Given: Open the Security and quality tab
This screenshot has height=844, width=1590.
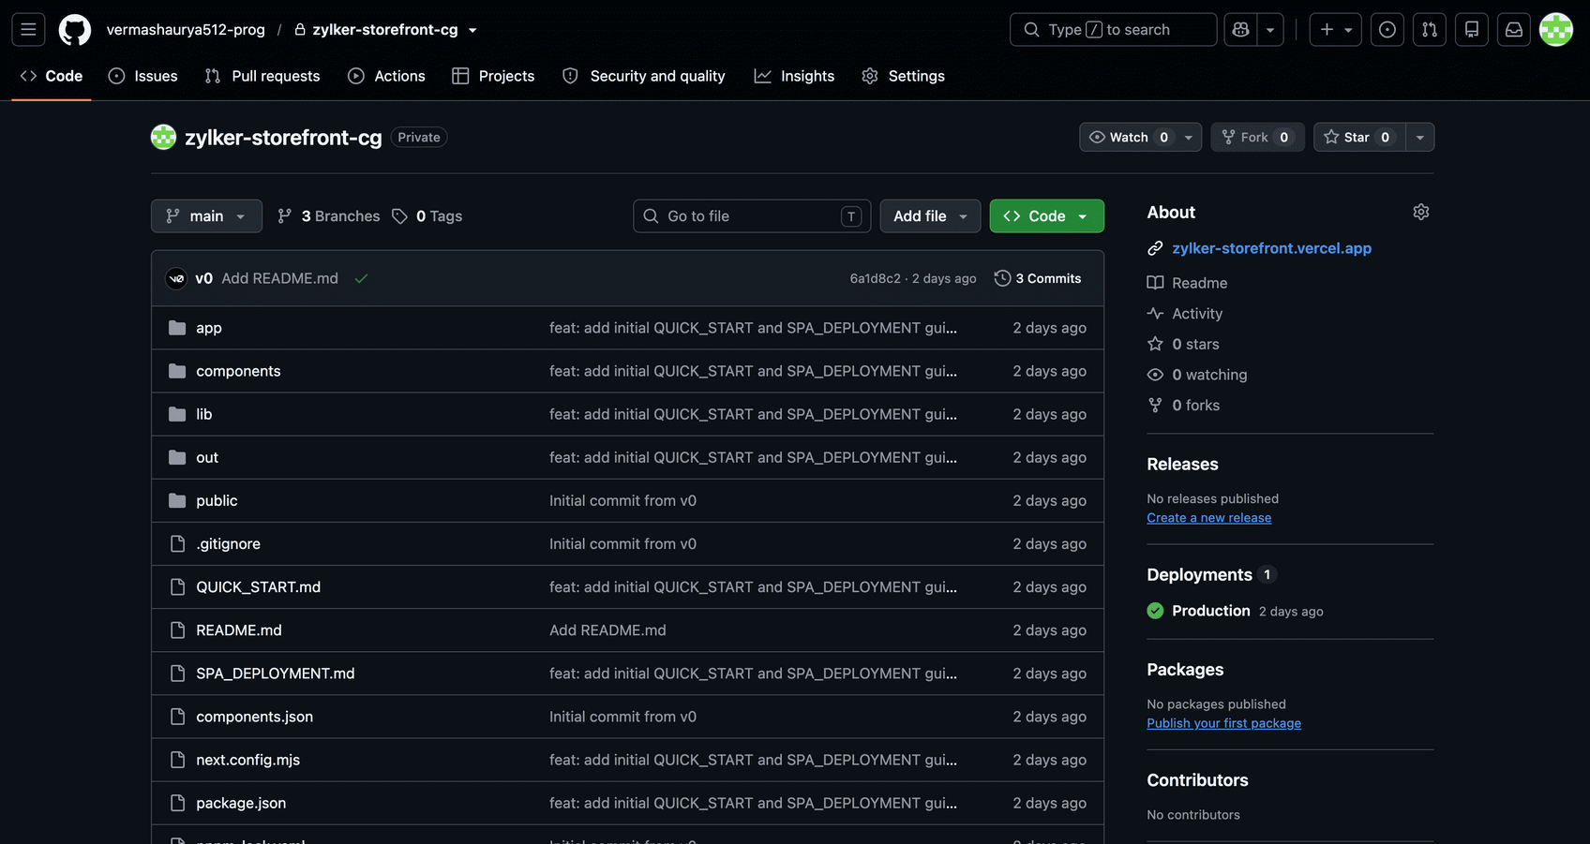Looking at the screenshot, I should 643,76.
